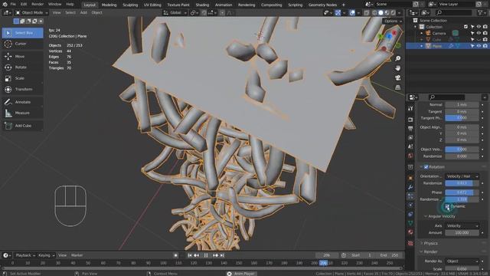Click the angular velocity Amount field

(x=462, y=233)
